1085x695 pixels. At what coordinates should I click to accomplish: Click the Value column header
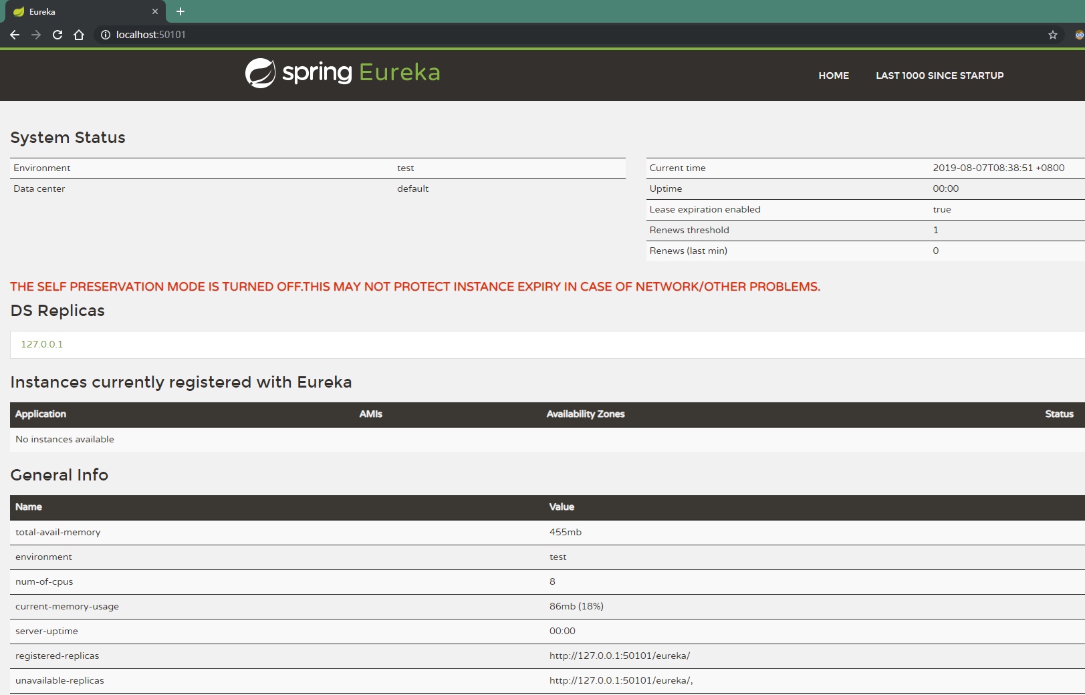(x=562, y=507)
